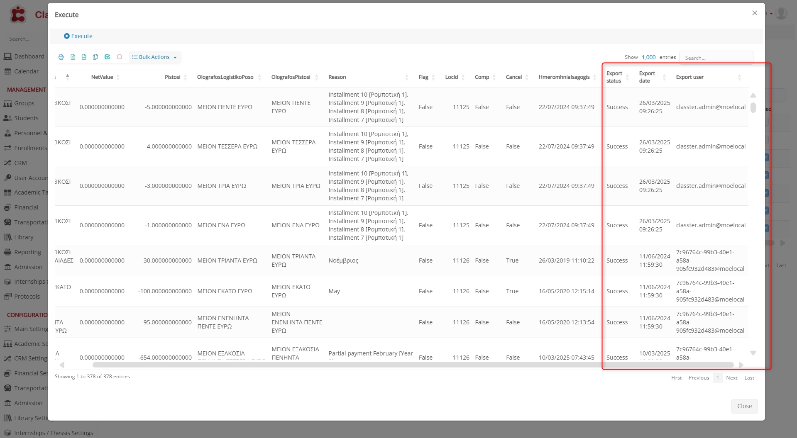Open the Show 1,000 entries selector

(648, 57)
